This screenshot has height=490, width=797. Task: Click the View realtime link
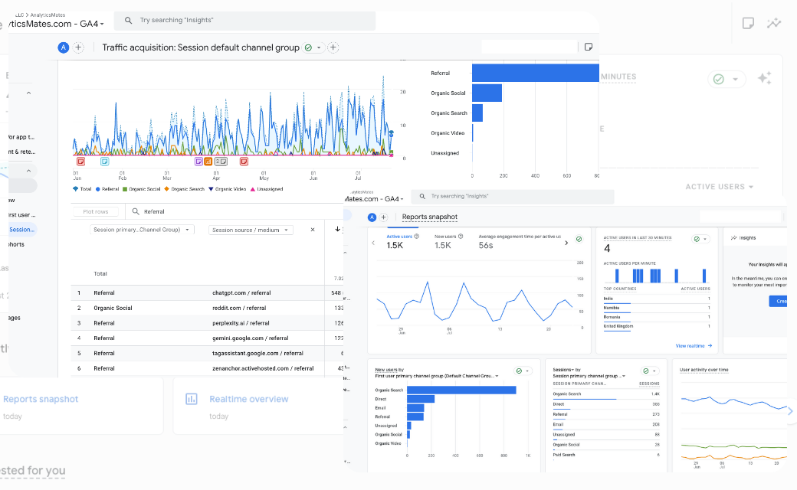pos(694,346)
